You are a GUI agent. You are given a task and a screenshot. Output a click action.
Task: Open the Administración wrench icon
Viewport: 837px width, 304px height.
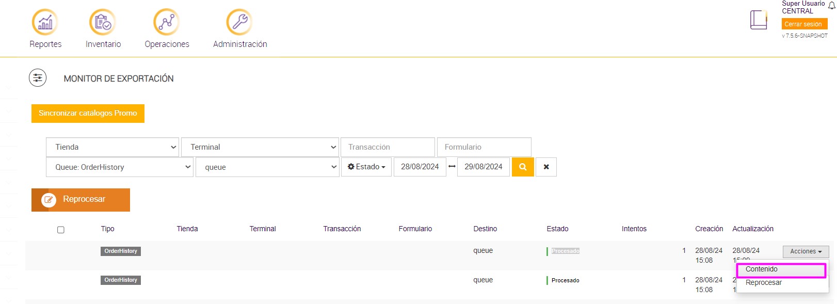click(x=239, y=22)
